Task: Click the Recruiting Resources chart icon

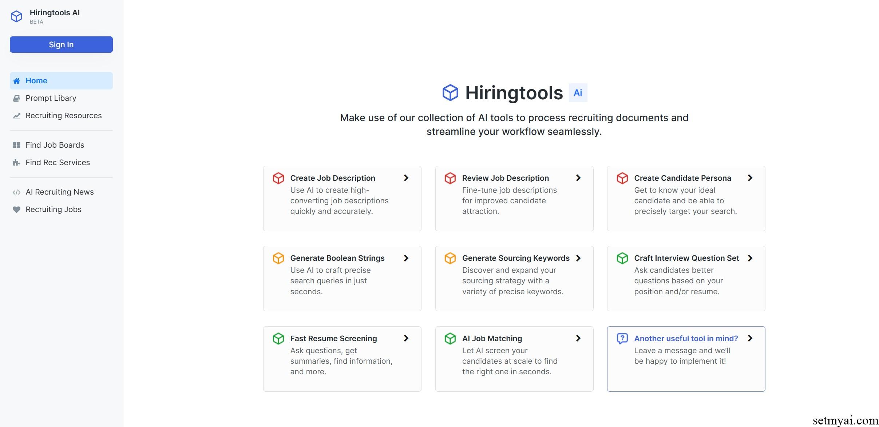Action: 16,116
